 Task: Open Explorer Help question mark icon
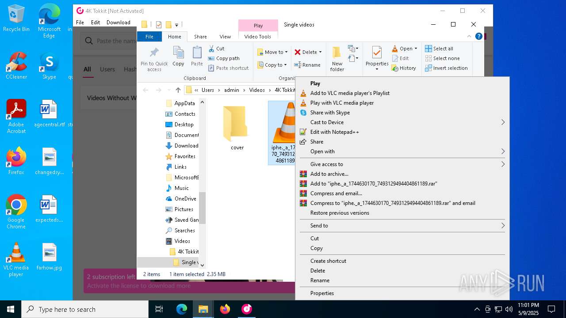pyautogui.click(x=478, y=36)
